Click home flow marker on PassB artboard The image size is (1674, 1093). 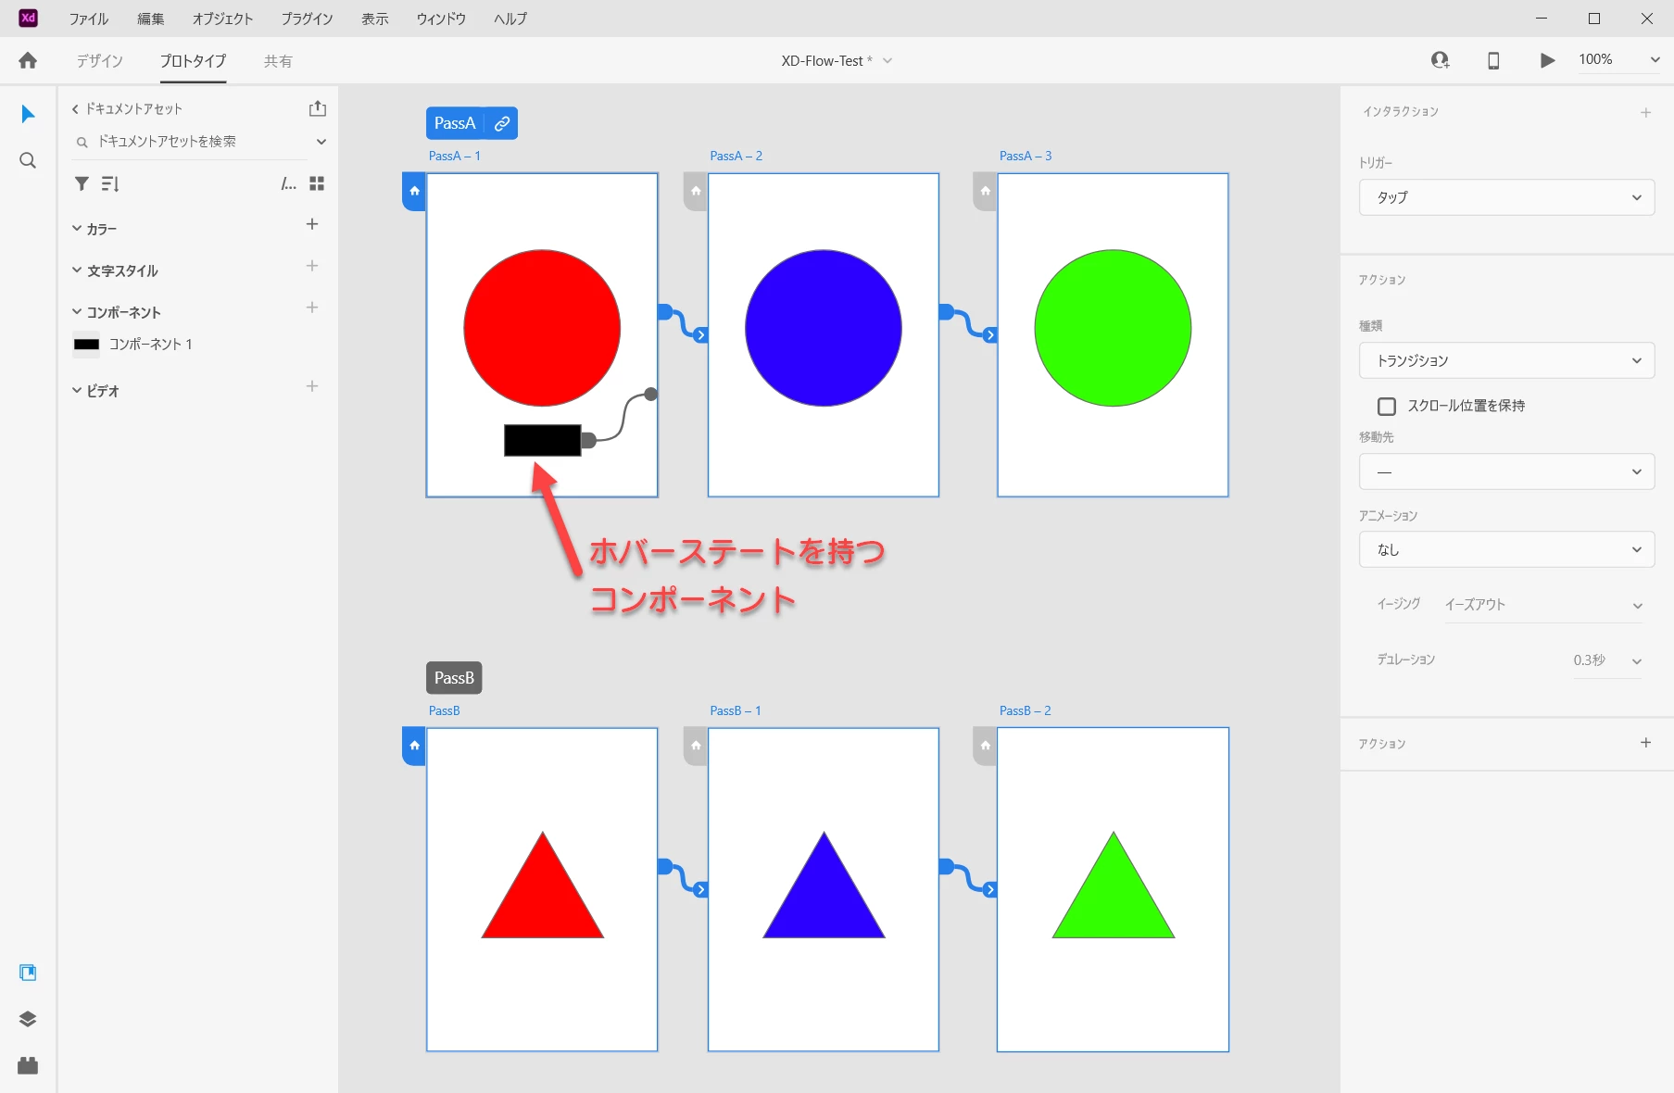(x=414, y=746)
